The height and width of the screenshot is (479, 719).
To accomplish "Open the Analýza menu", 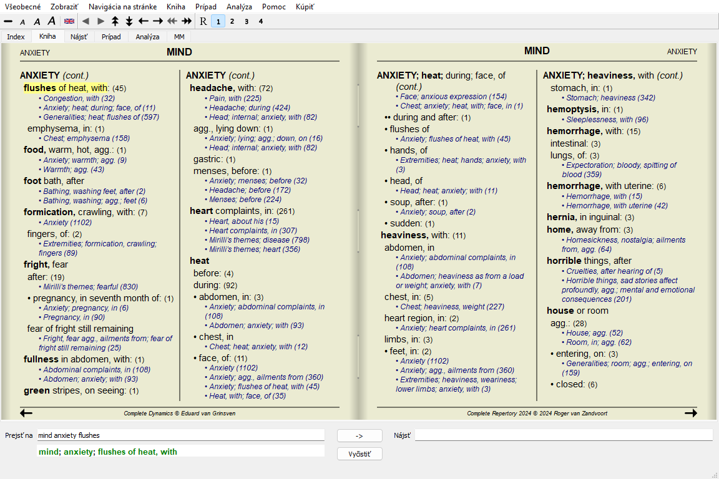I will click(240, 7).
